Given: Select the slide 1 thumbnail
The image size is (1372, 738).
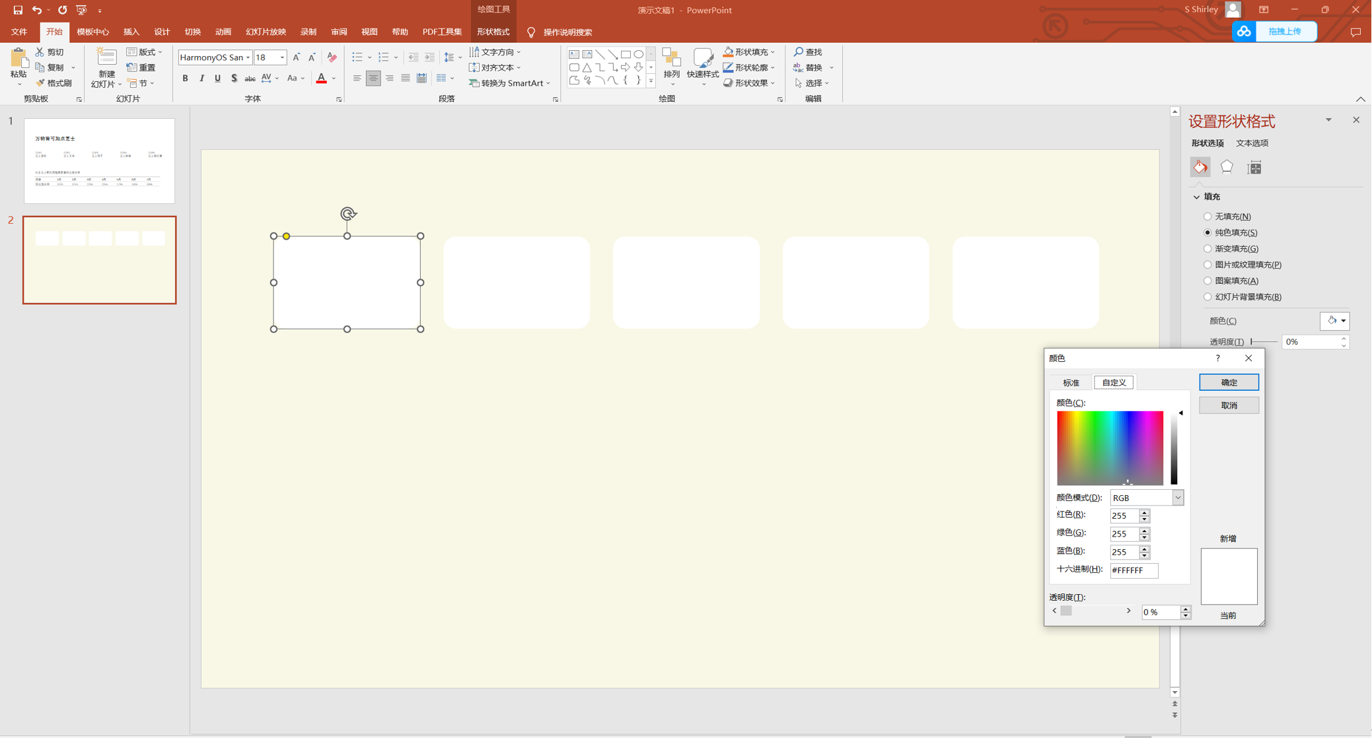Looking at the screenshot, I should pyautogui.click(x=99, y=161).
